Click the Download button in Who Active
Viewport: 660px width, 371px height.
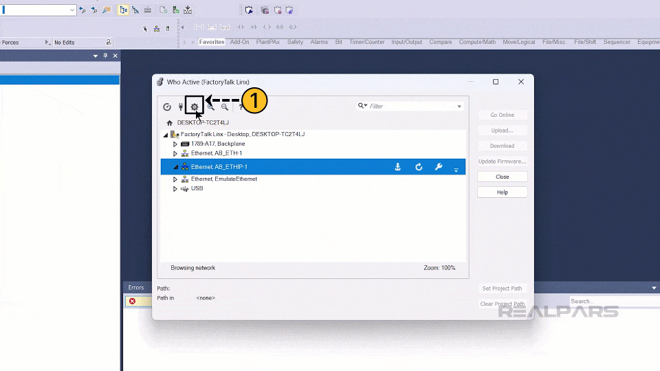click(502, 146)
